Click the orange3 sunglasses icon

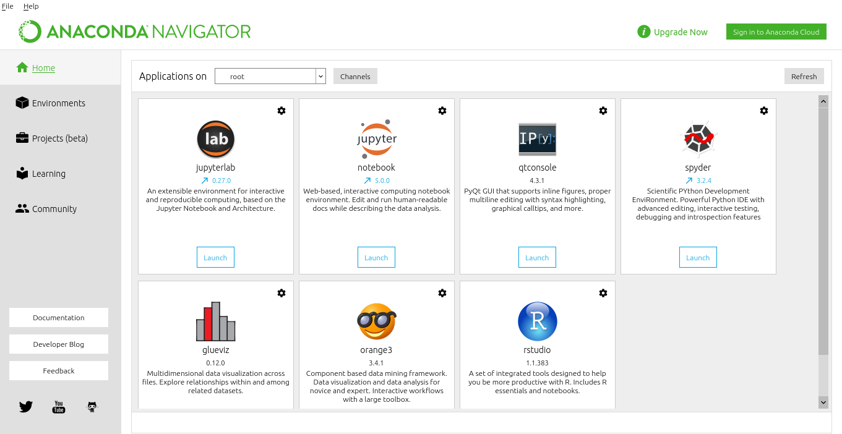point(377,321)
